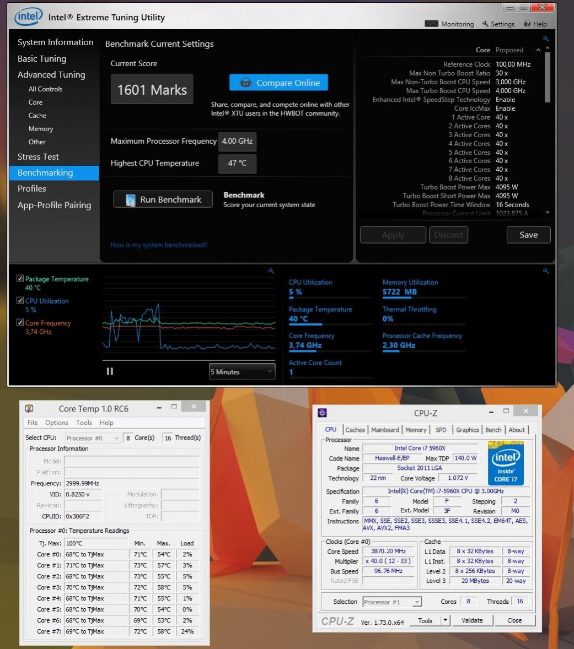574x649 pixels.
Task: Open CPU-Z Selection Processor #1 dropdown
Action: (x=392, y=602)
